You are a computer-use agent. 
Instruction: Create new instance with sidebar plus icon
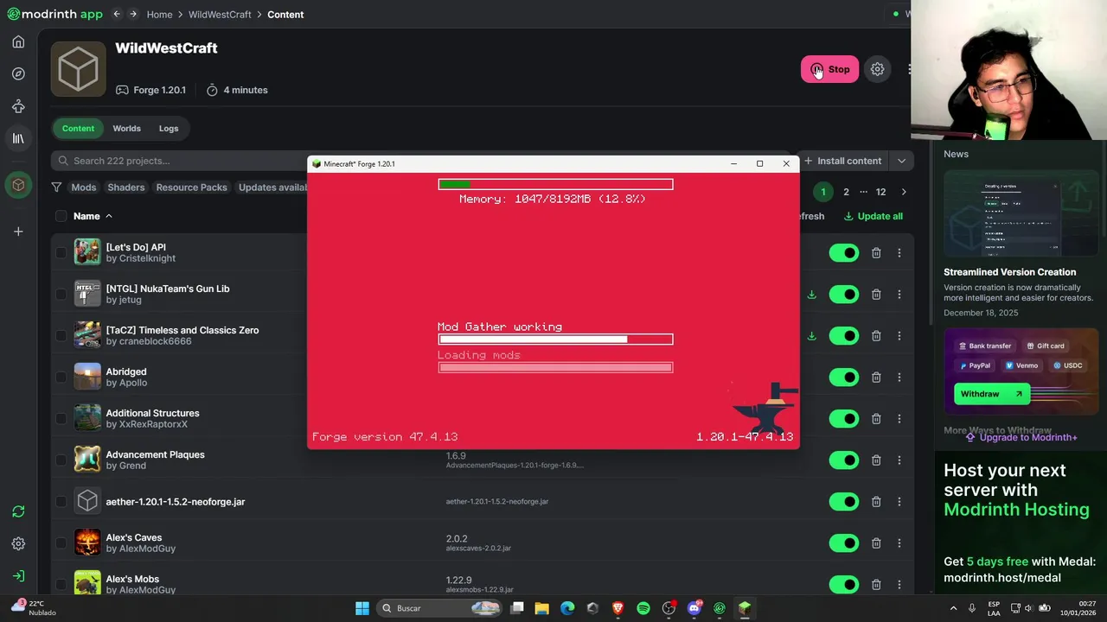(18, 232)
